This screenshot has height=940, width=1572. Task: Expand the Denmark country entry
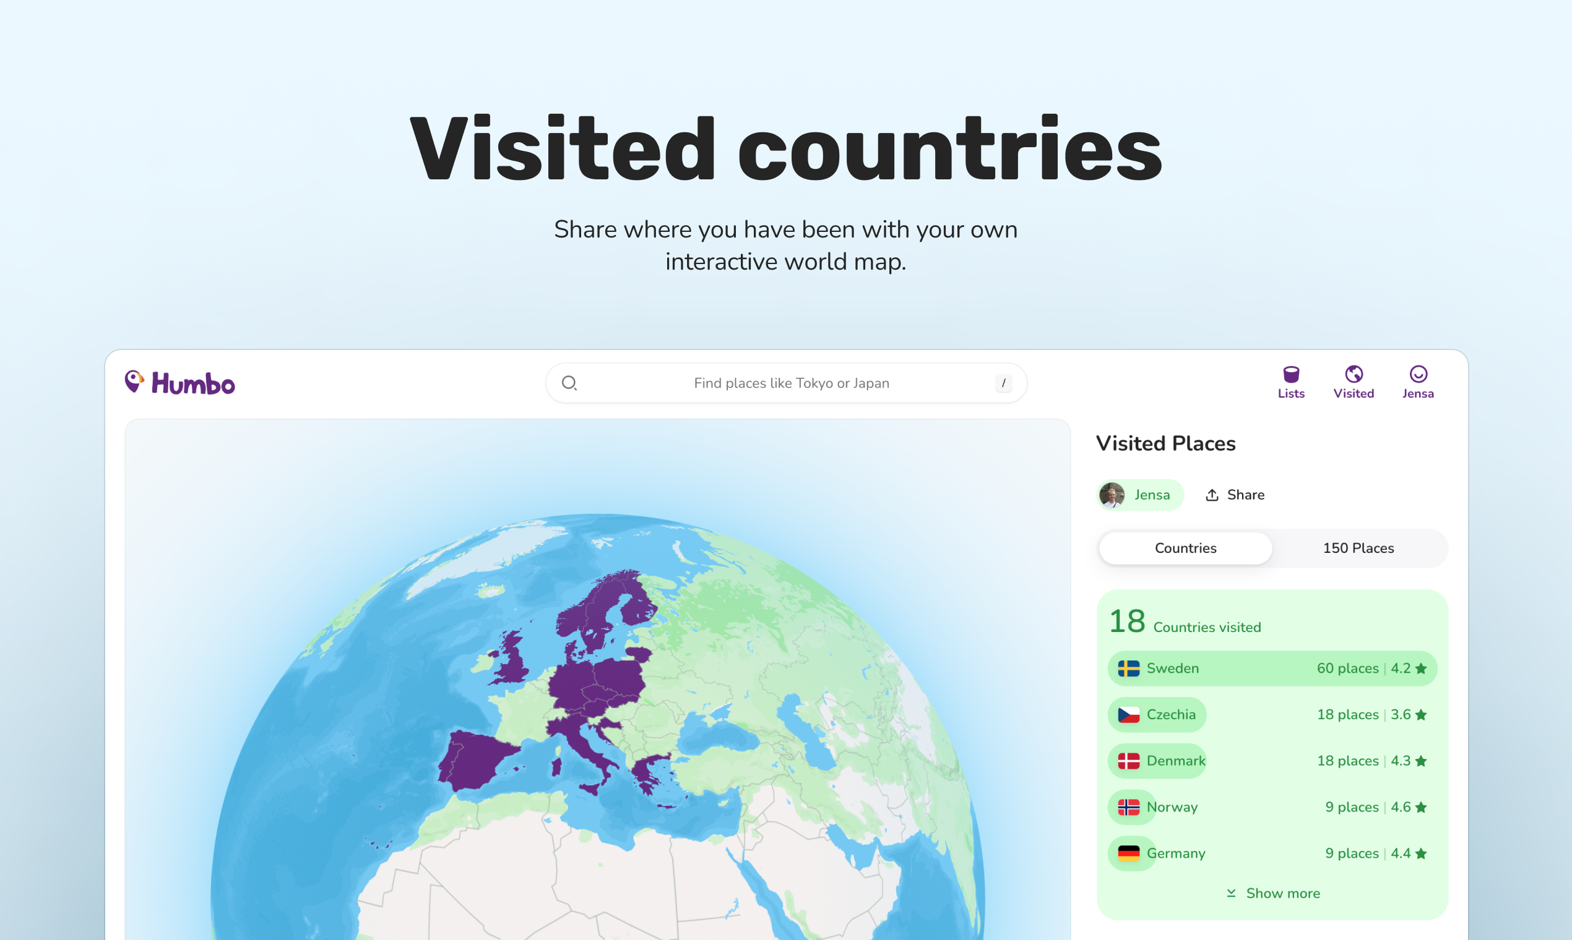click(x=1270, y=760)
